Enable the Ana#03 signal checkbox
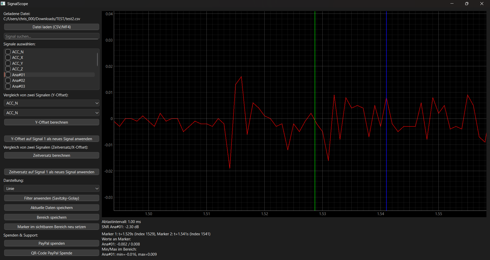This screenshot has width=490, height=260. 8,86
